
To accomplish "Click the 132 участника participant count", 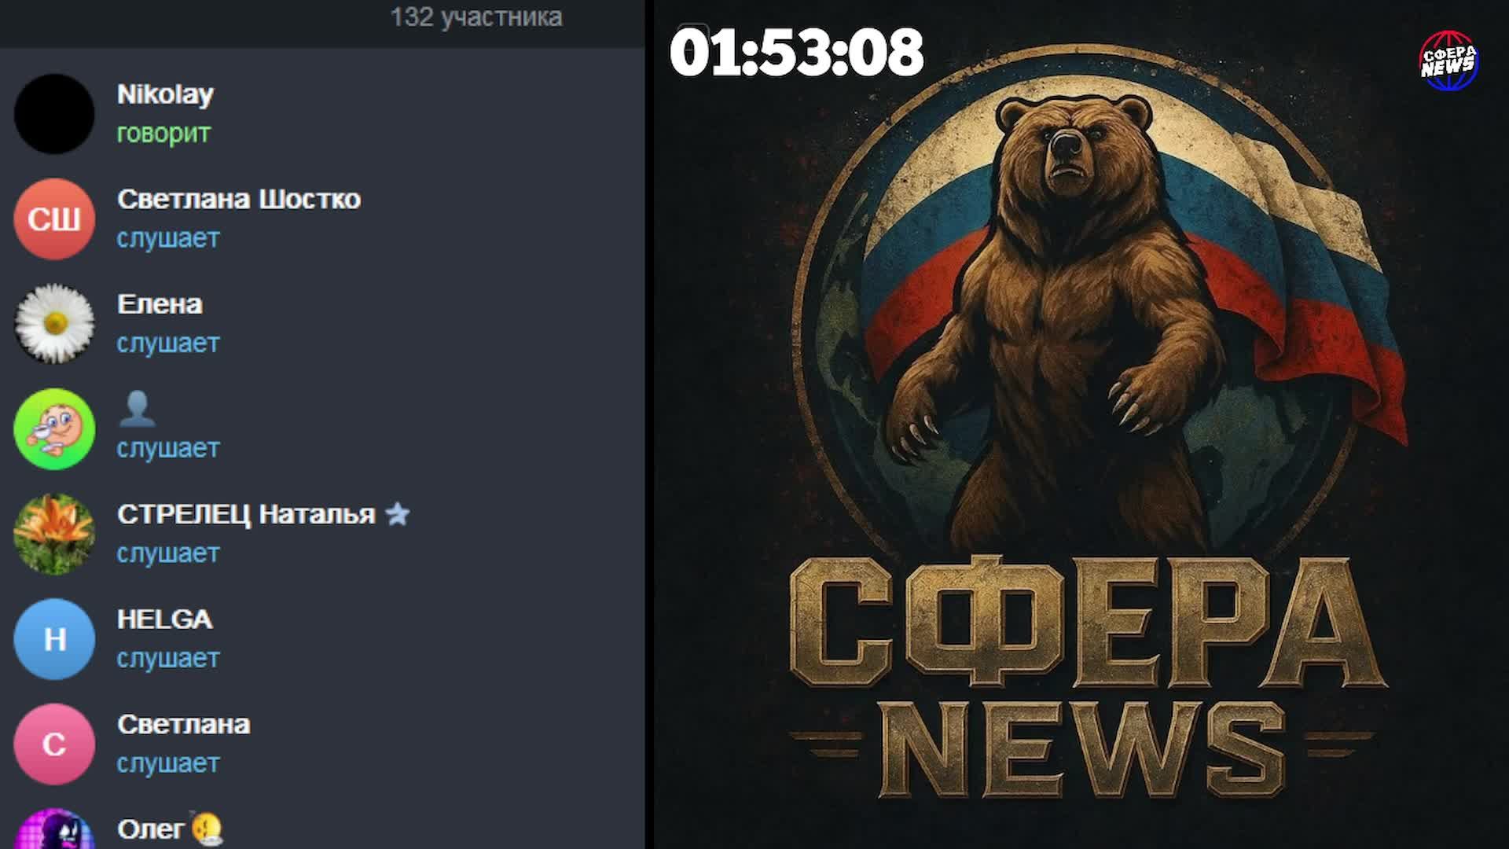I will point(476,17).
